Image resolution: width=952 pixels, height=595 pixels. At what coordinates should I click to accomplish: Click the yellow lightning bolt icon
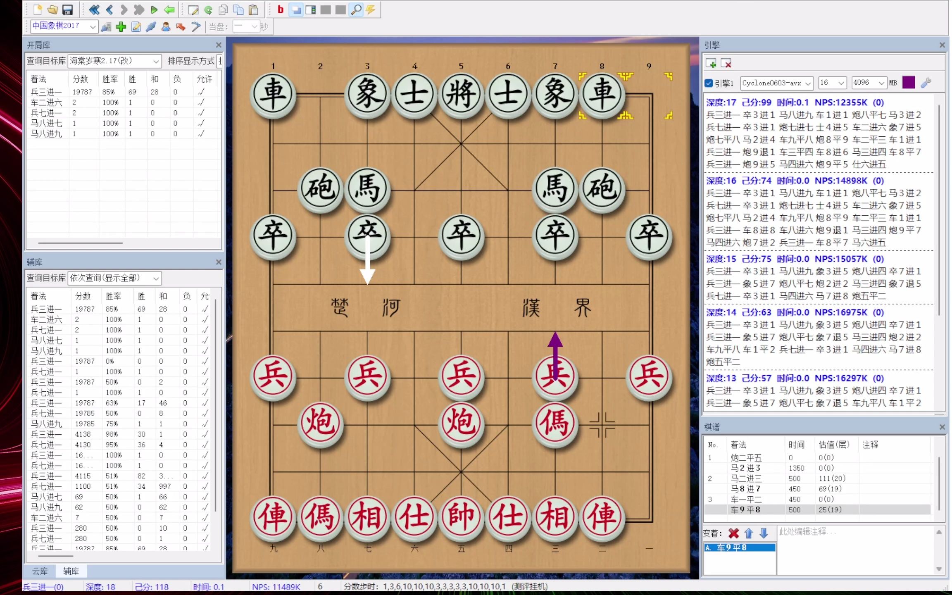pyautogui.click(x=371, y=10)
